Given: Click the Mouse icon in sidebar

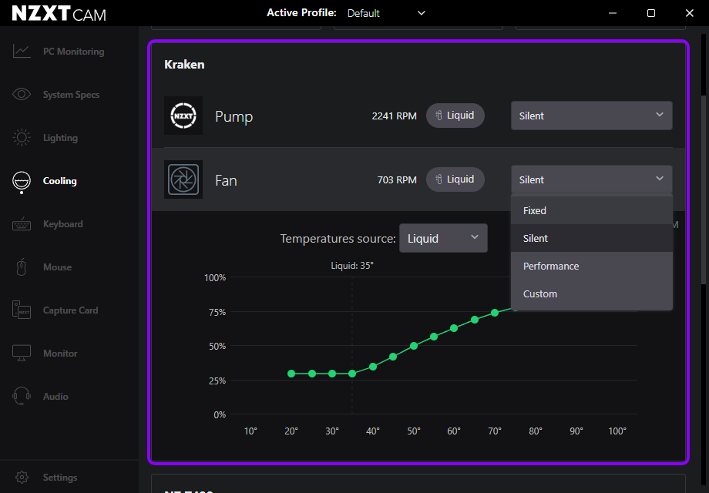Looking at the screenshot, I should tap(22, 267).
